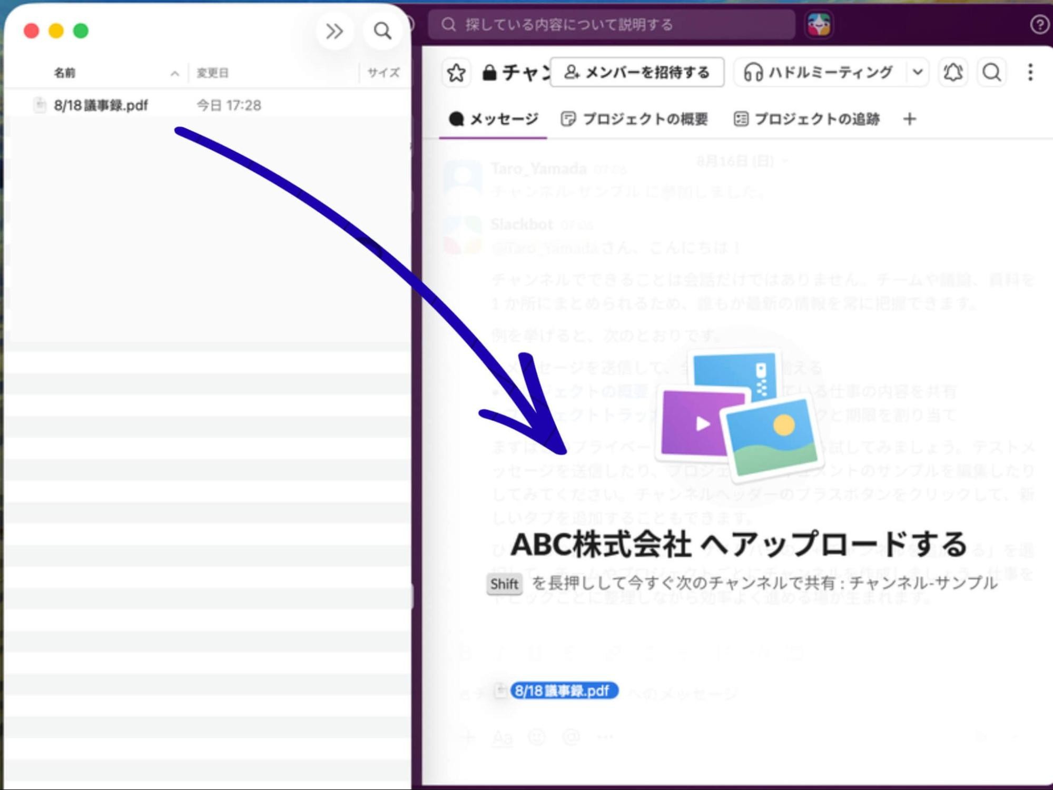The height and width of the screenshot is (790, 1053).
Task: Star the channel with the star icon
Action: coord(456,73)
